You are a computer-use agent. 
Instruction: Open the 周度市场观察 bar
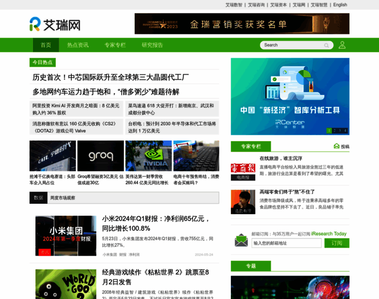[x=133, y=198]
